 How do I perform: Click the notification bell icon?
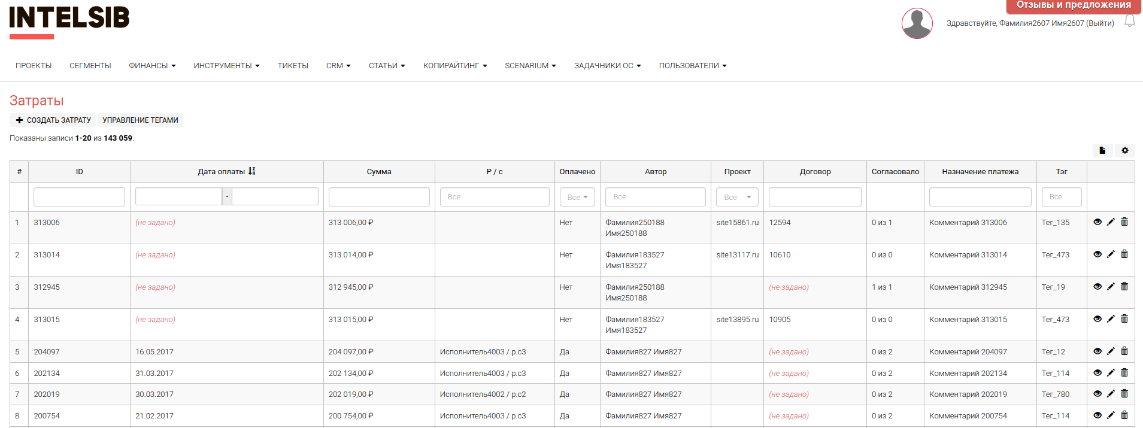[x=1129, y=21]
